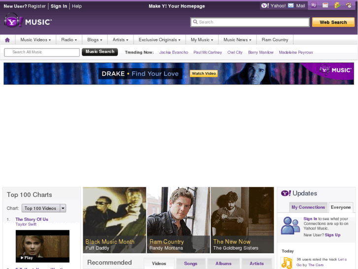Open the Top 100 Videos chart dropdown
This screenshot has width=358, height=269.
[x=44, y=208]
